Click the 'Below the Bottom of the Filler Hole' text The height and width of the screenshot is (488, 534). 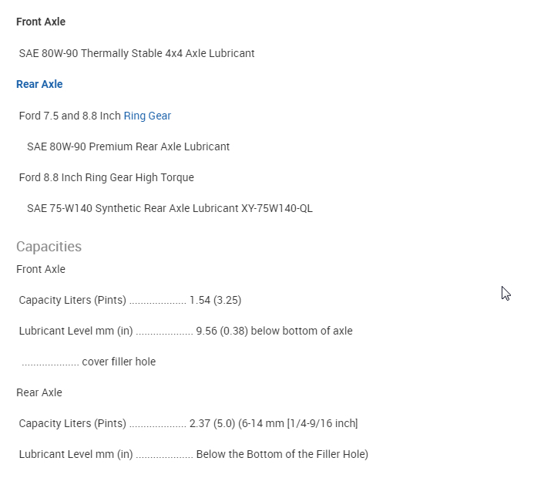pyautogui.click(x=282, y=454)
